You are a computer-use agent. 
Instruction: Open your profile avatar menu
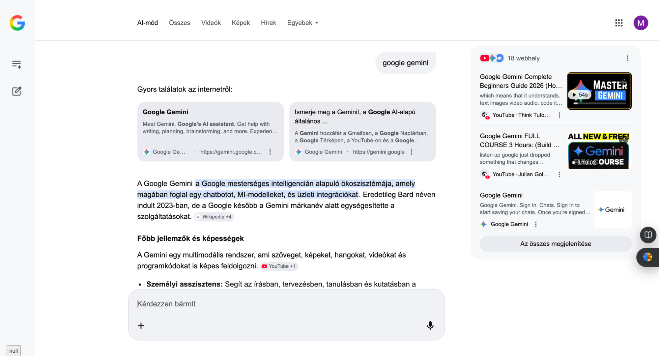[x=641, y=23]
